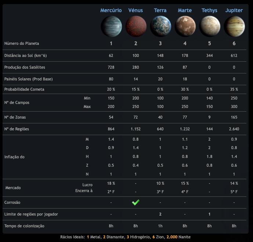253x242 pixels.
Task: Click Terra's region limit value 2
Action: point(160,214)
